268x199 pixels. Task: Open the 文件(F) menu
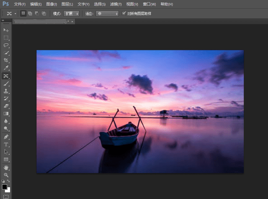click(x=20, y=4)
